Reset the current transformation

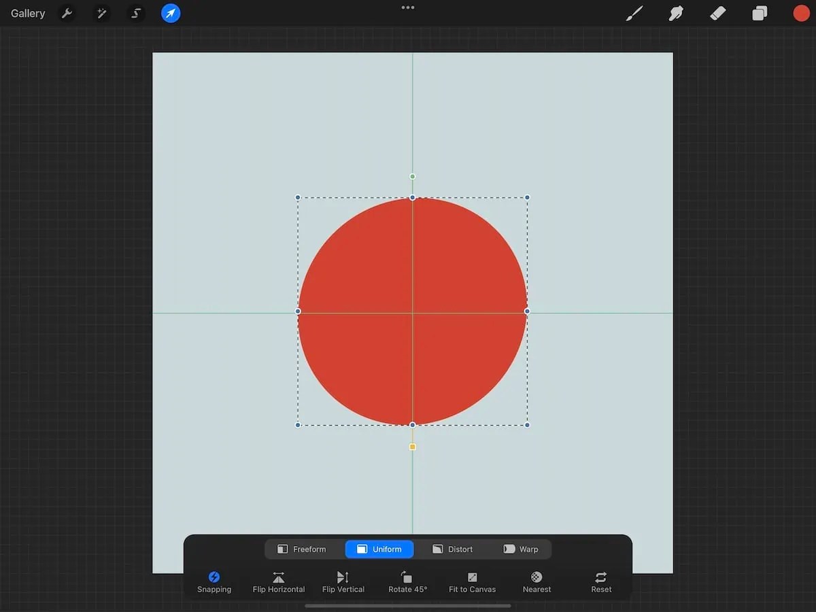click(600, 581)
